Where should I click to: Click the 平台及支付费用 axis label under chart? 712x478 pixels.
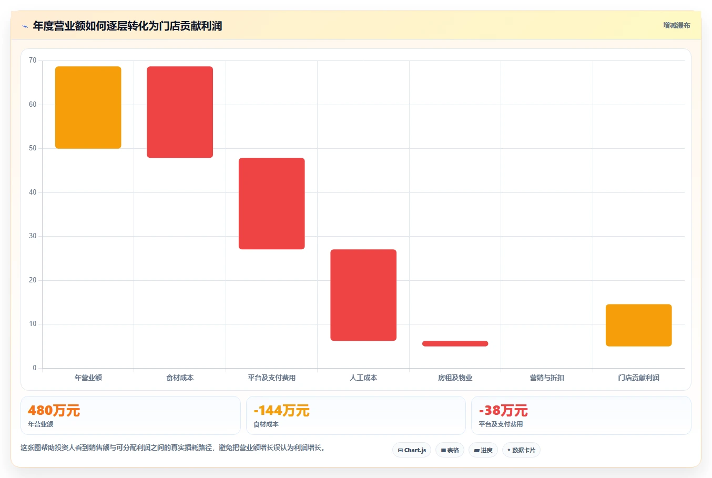click(272, 378)
